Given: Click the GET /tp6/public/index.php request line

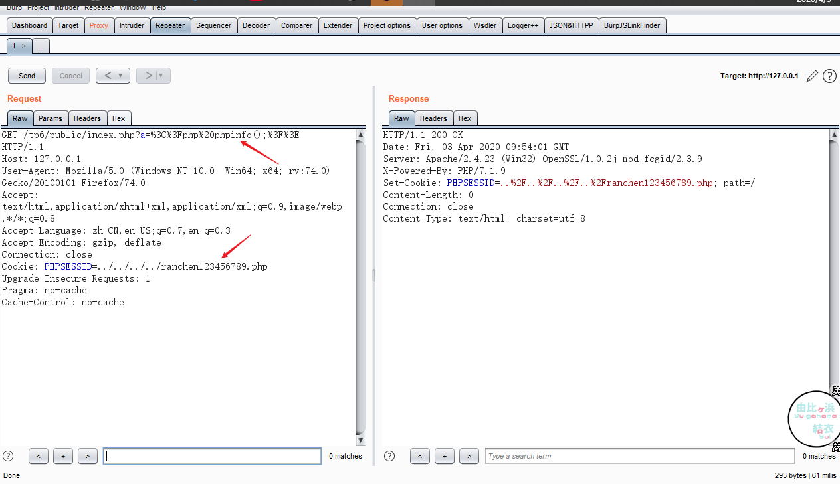Looking at the screenshot, I should coord(150,135).
